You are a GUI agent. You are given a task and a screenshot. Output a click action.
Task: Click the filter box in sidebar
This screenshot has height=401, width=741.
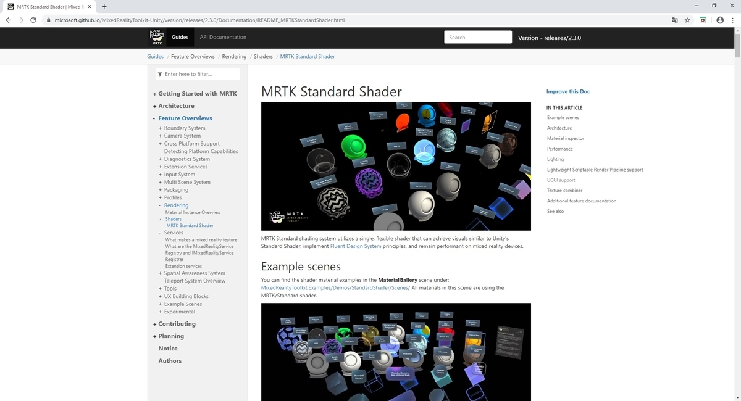point(198,74)
